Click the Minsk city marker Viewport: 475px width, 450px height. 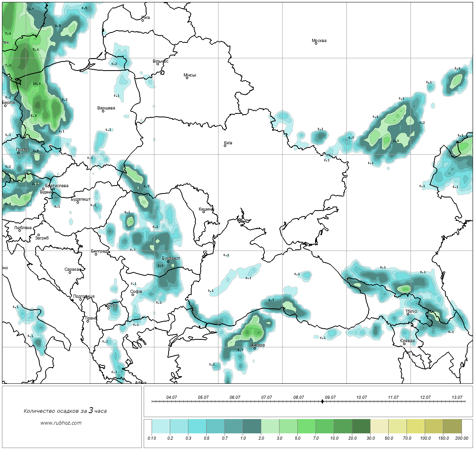(x=187, y=78)
